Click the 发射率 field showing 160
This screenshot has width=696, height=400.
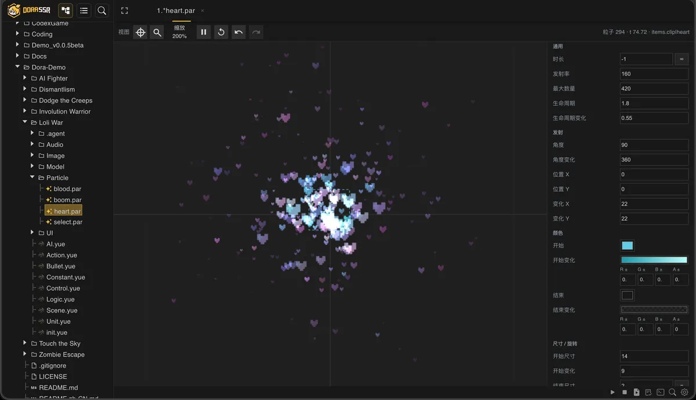[x=654, y=74]
